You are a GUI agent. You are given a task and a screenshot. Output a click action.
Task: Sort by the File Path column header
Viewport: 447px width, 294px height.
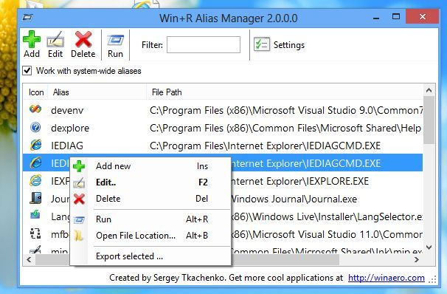(x=285, y=92)
